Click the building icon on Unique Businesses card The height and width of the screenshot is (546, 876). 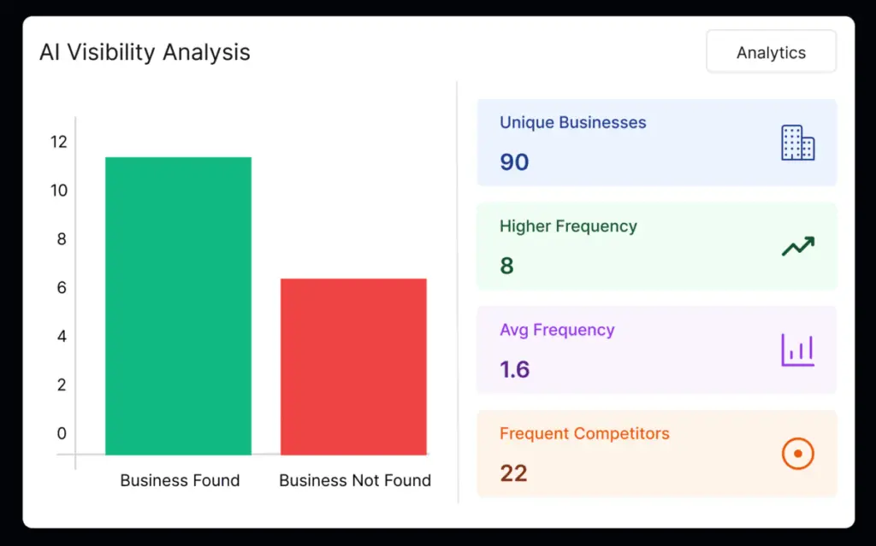(x=797, y=143)
